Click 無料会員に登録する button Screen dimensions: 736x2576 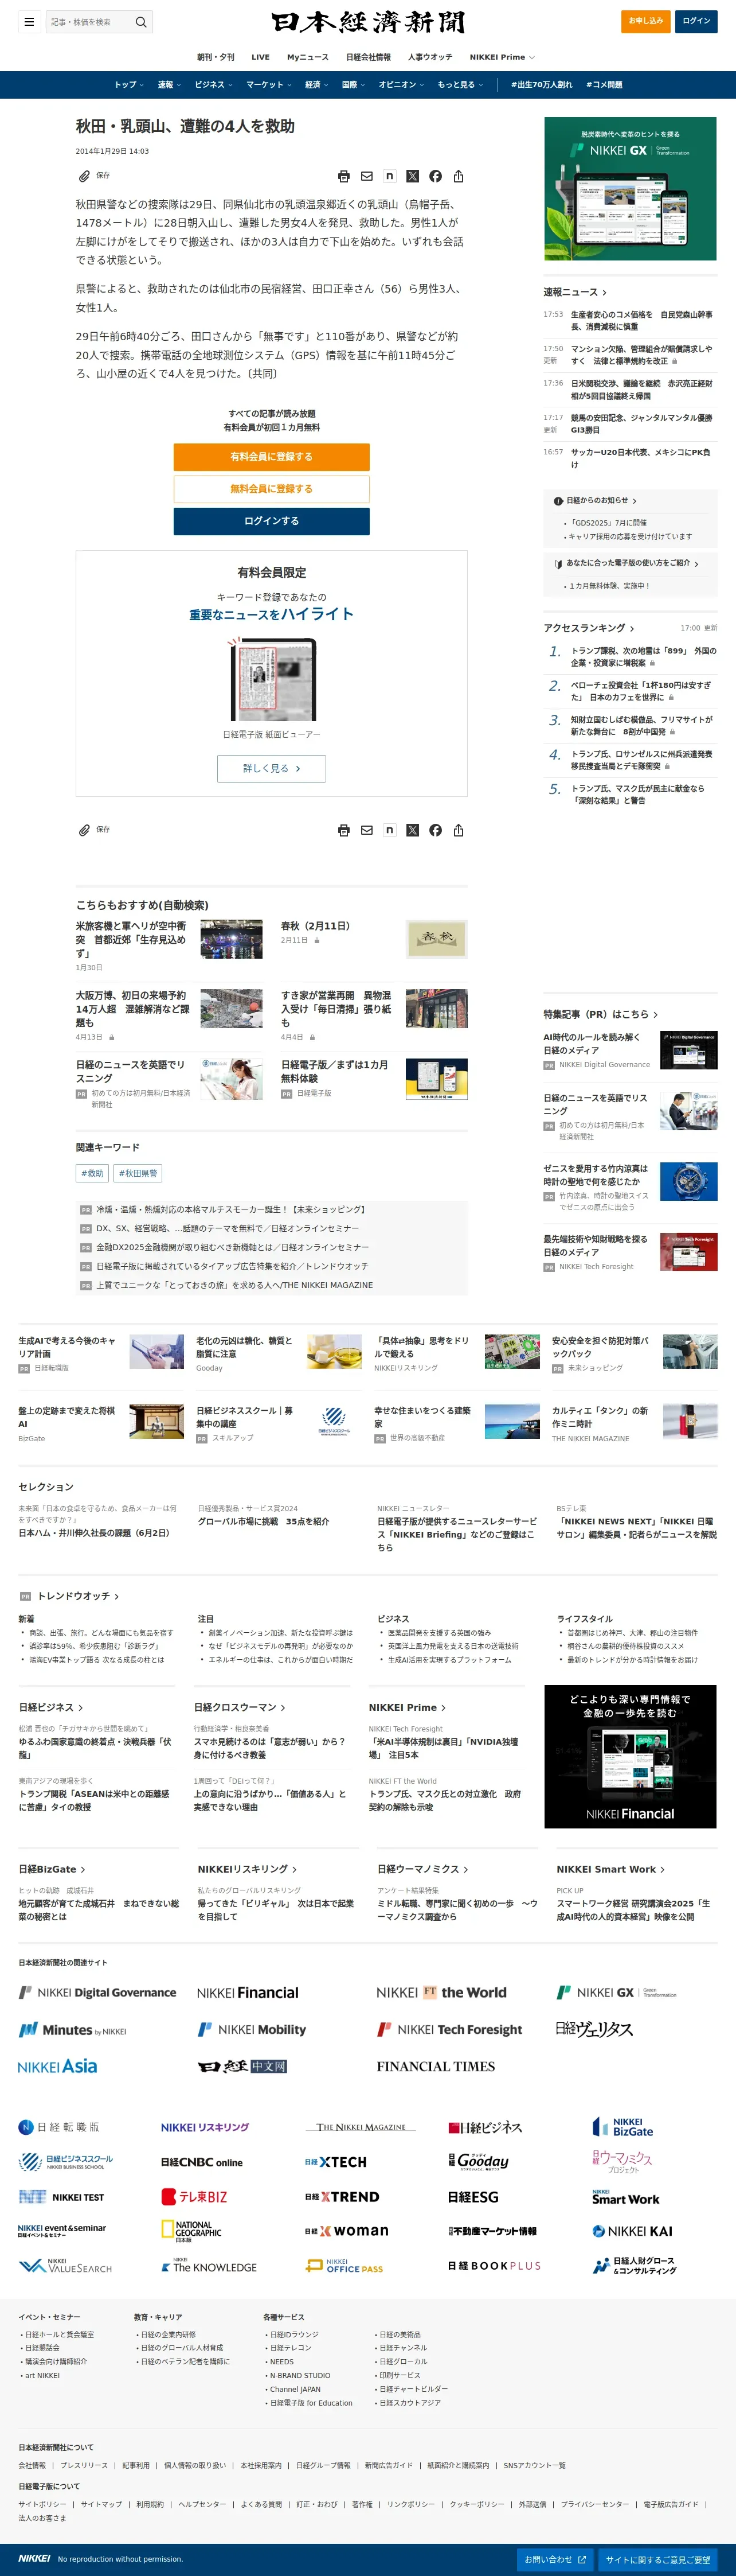click(x=272, y=489)
